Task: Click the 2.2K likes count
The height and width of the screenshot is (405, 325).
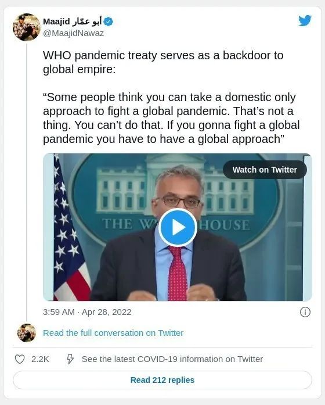Action: point(40,359)
